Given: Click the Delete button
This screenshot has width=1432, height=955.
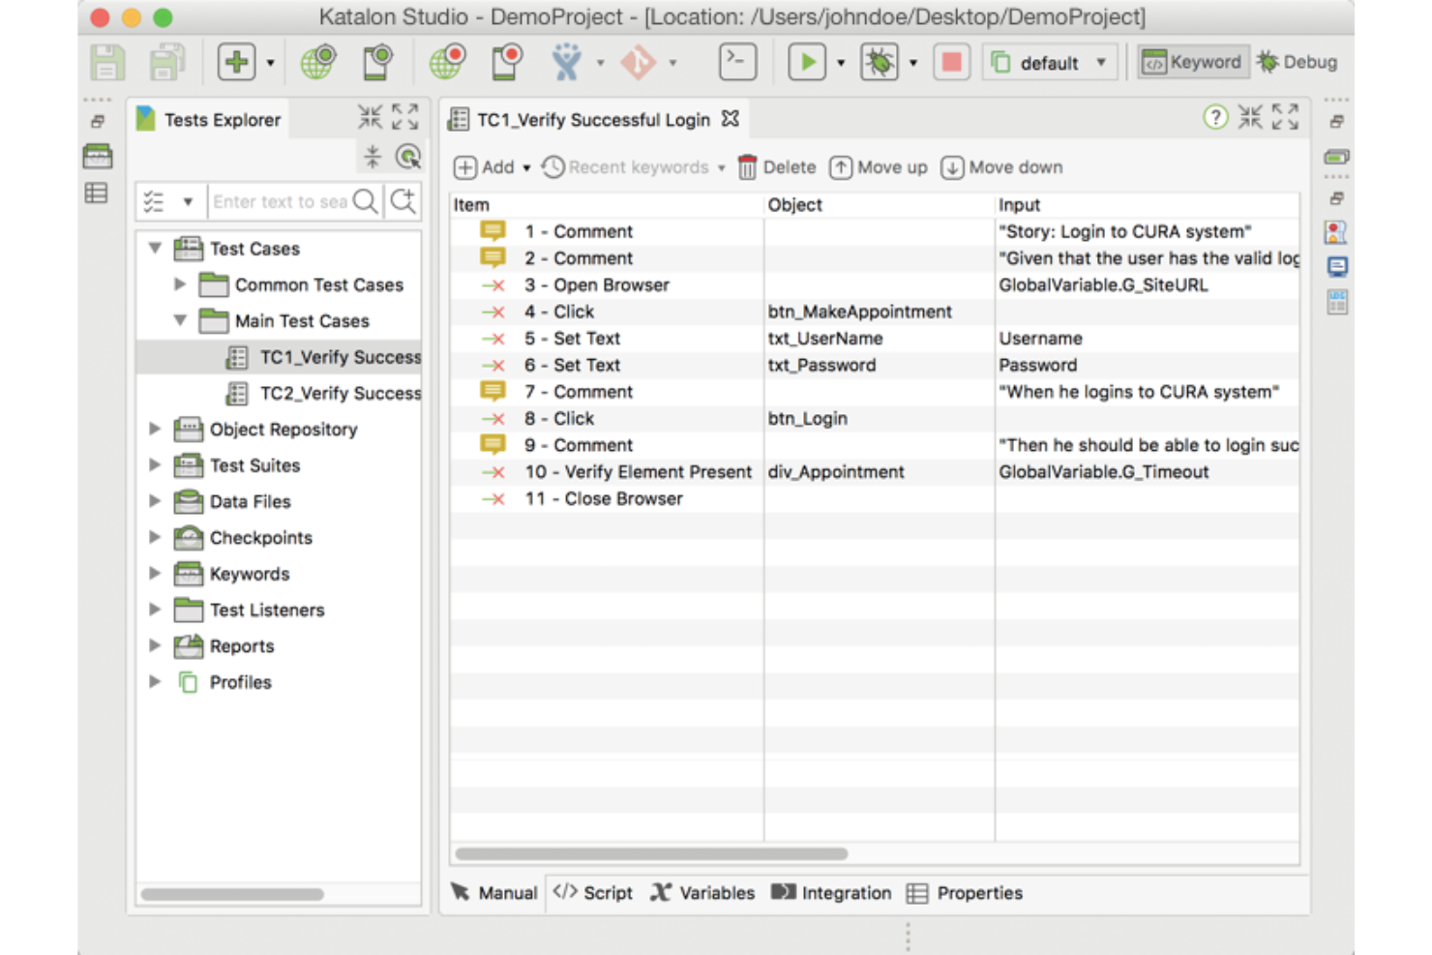Looking at the screenshot, I should tap(777, 167).
